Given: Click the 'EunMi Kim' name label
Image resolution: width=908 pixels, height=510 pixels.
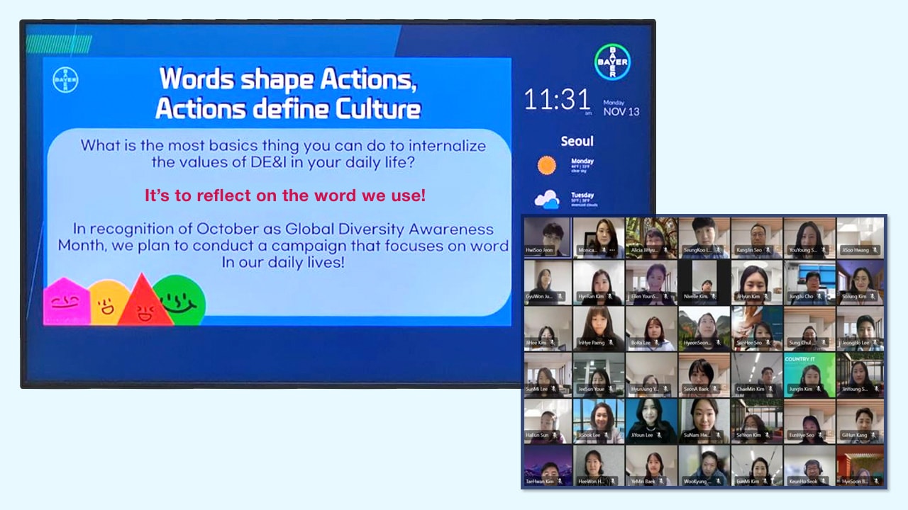Looking at the screenshot, I should (748, 482).
